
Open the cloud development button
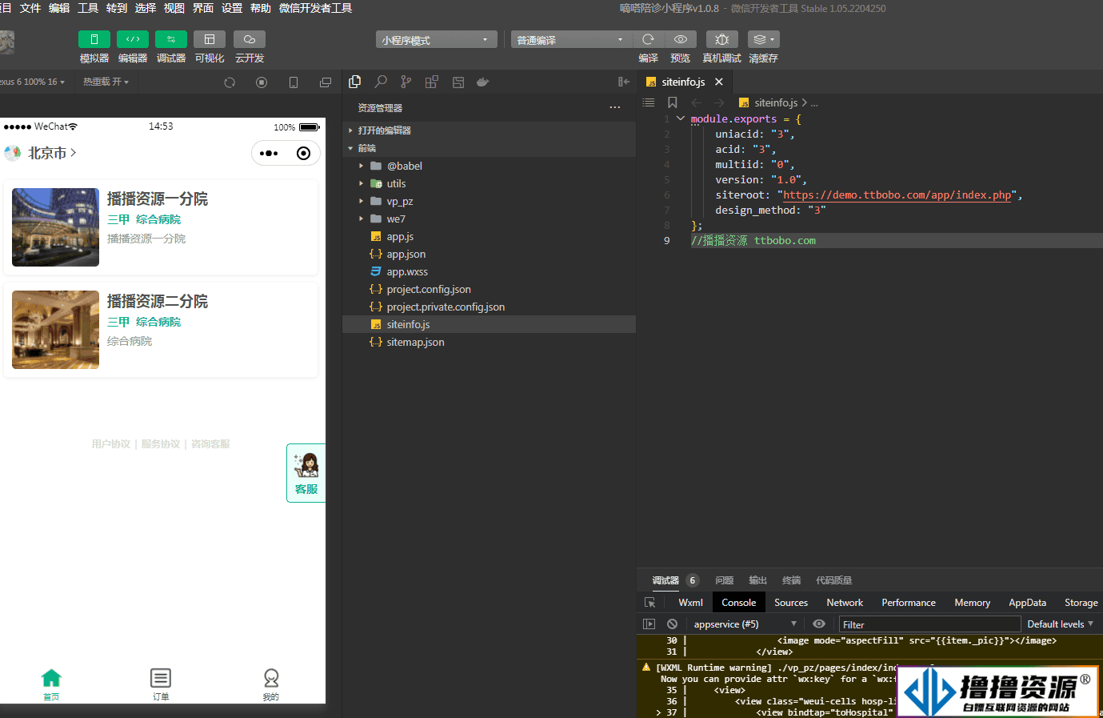click(x=250, y=39)
